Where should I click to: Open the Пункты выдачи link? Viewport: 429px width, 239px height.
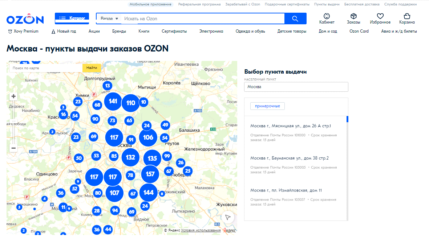(327, 4)
